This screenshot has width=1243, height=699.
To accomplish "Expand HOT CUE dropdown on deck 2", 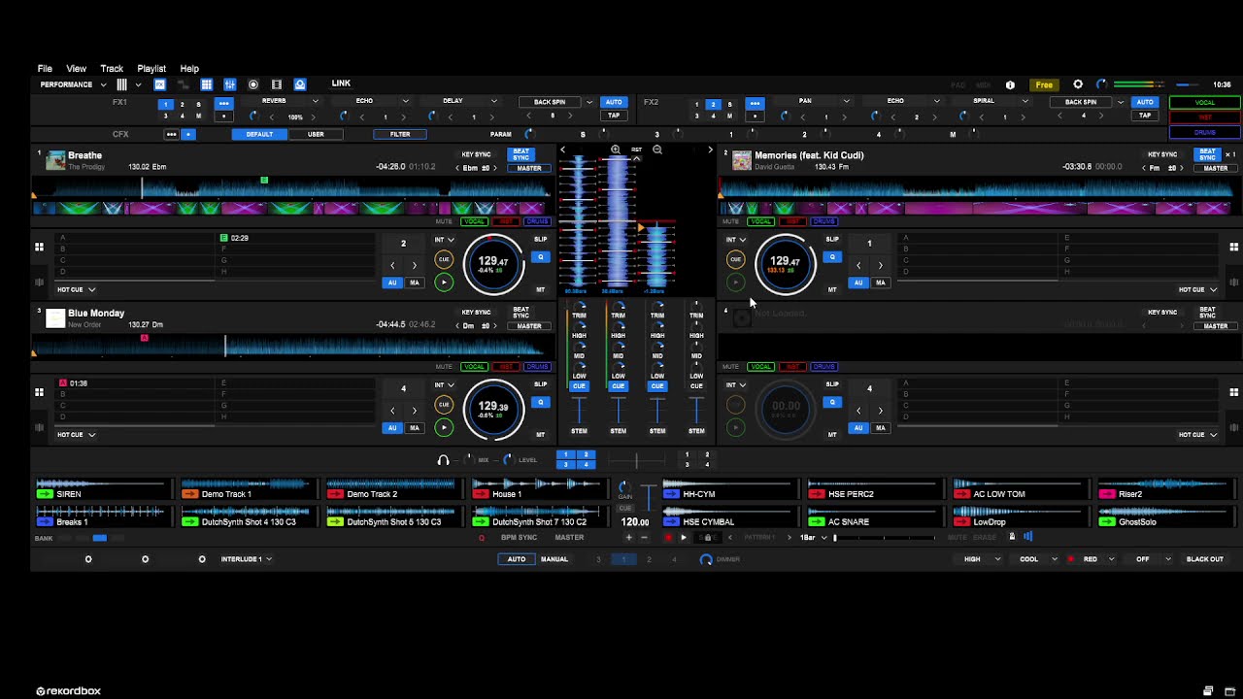I will [x=1196, y=289].
